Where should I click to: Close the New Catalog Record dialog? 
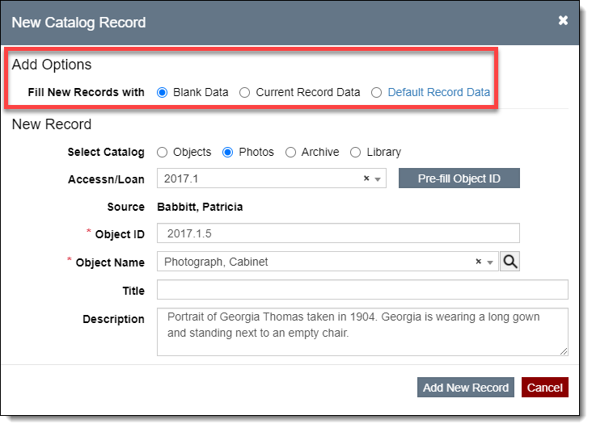coord(563,21)
